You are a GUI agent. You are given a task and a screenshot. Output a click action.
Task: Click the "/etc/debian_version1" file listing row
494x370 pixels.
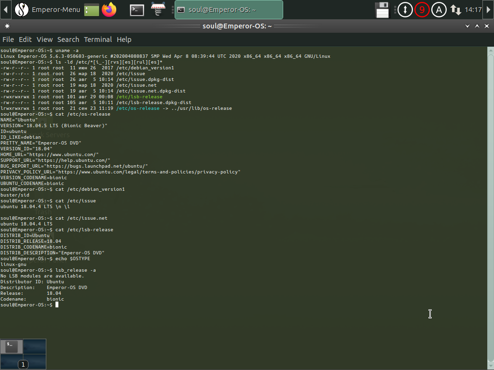pyautogui.click(x=87, y=68)
